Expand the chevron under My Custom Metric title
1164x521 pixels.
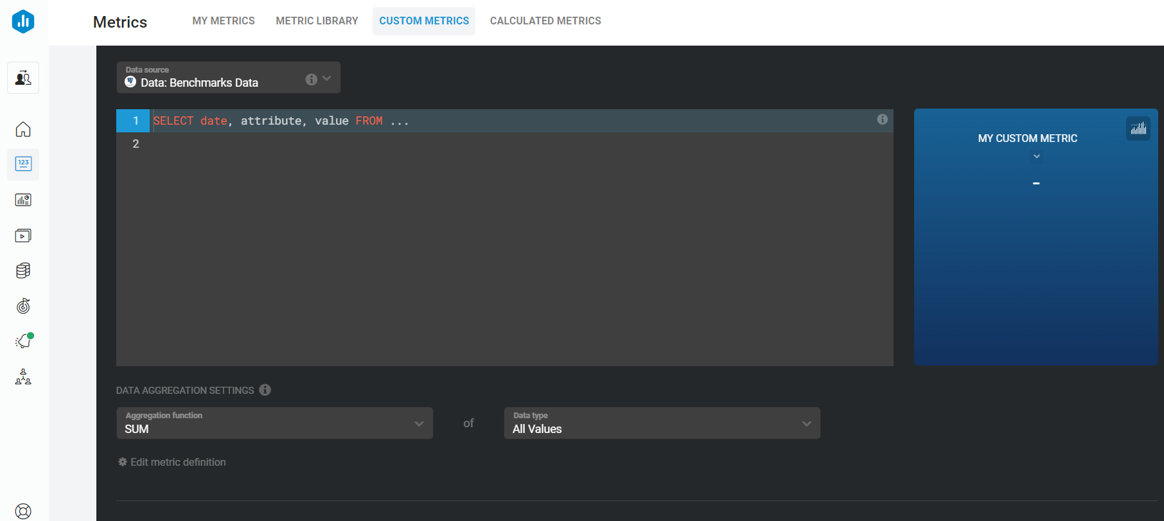pos(1036,156)
